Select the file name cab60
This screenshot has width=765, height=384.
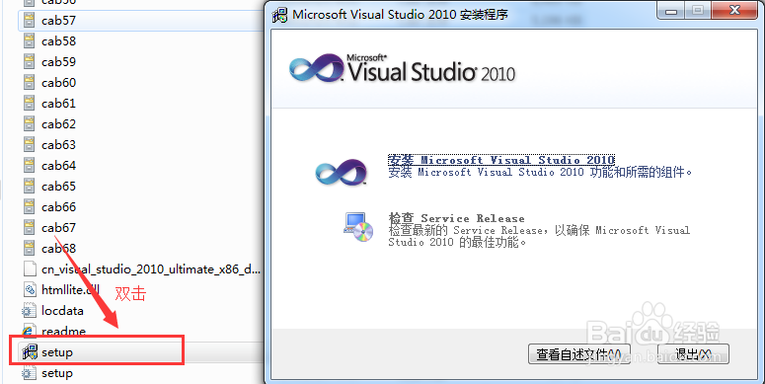(x=59, y=83)
